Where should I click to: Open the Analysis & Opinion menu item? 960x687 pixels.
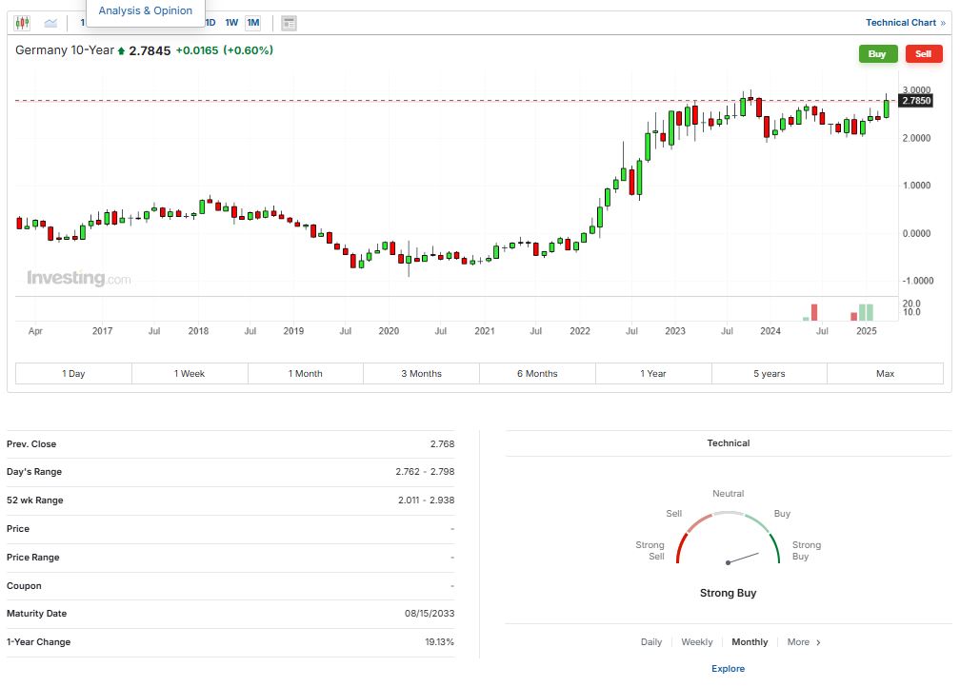tap(146, 10)
